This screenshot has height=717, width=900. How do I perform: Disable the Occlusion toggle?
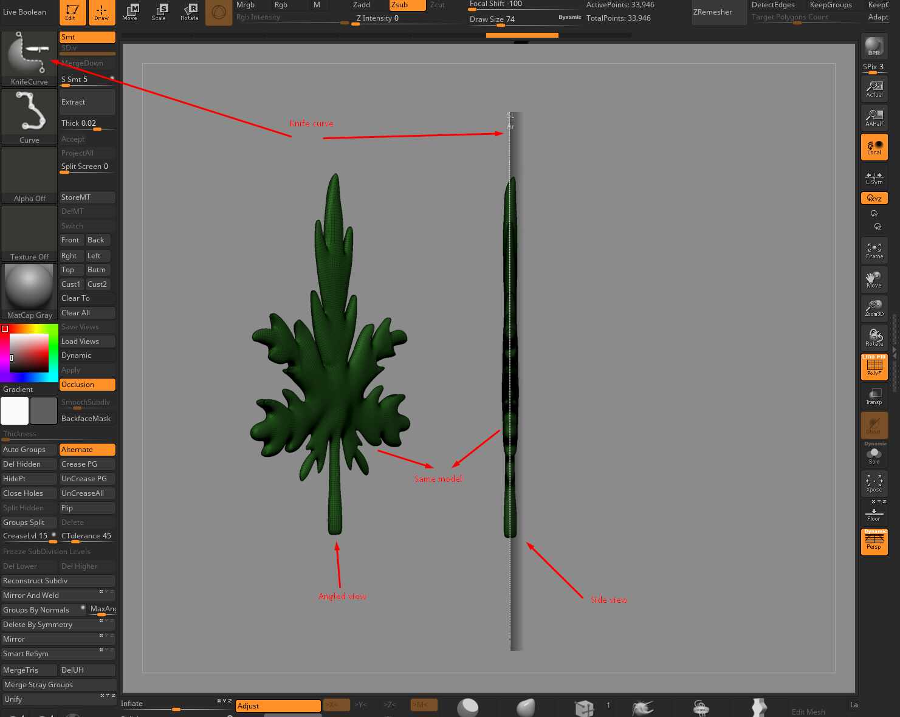pos(87,385)
